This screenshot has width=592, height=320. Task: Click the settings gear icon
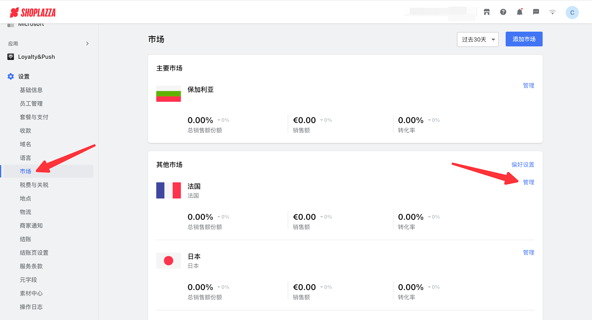[11, 76]
